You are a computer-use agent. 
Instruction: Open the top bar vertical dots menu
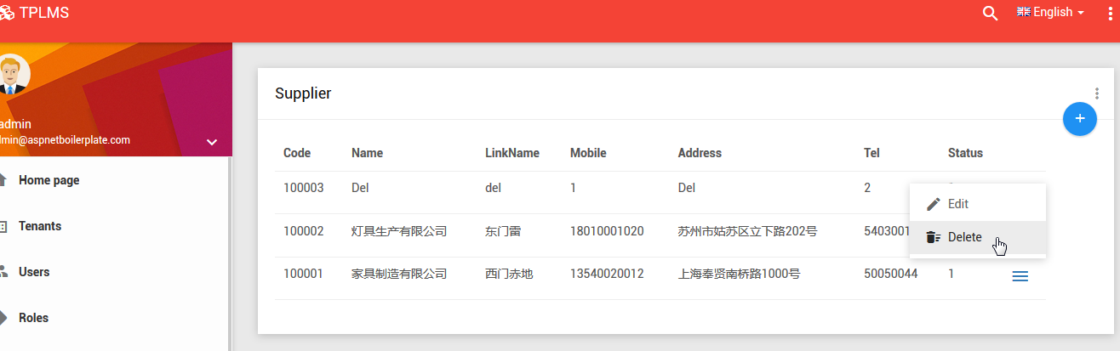(1111, 13)
